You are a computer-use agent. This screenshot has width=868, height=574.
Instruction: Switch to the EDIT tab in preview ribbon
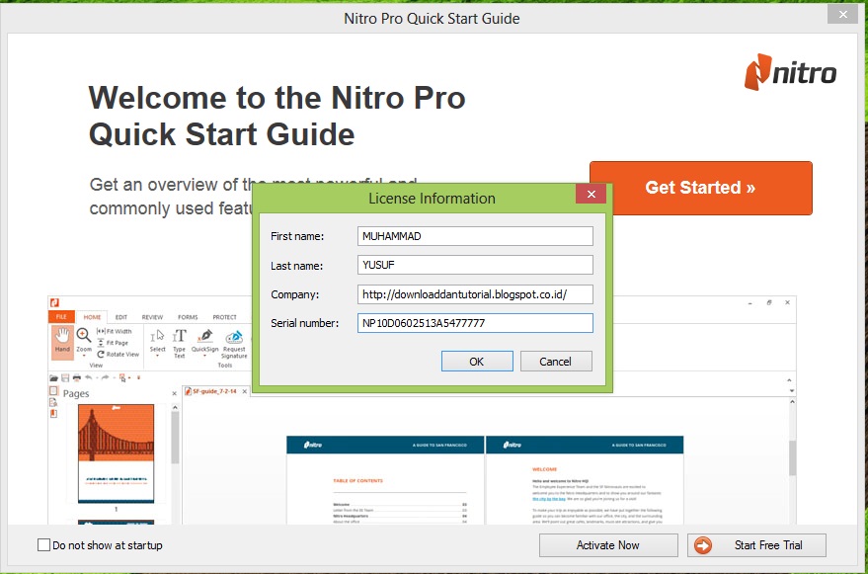[x=121, y=317]
